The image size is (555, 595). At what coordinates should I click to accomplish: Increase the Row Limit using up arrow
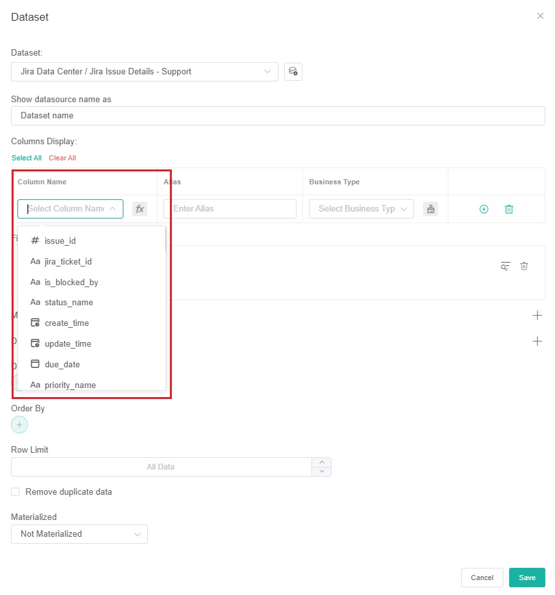[x=321, y=462]
